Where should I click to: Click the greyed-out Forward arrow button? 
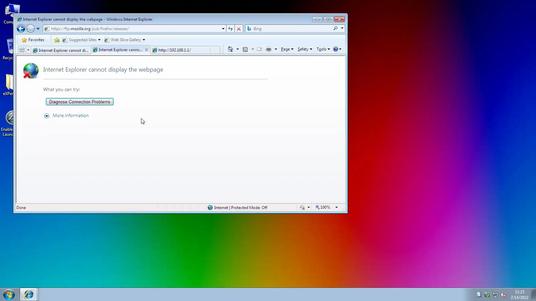30,29
